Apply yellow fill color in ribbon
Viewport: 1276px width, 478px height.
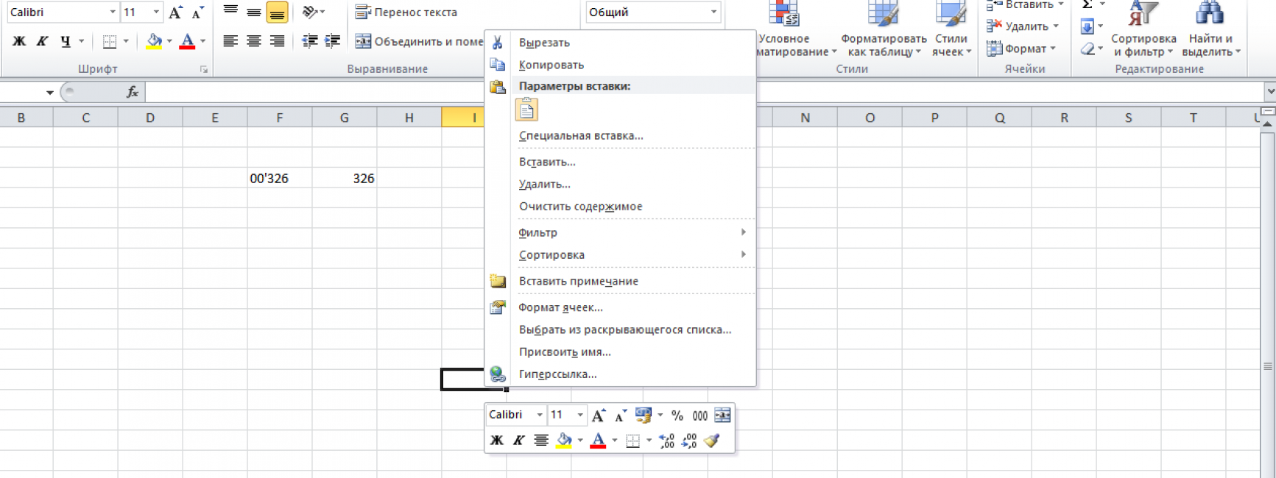[153, 41]
